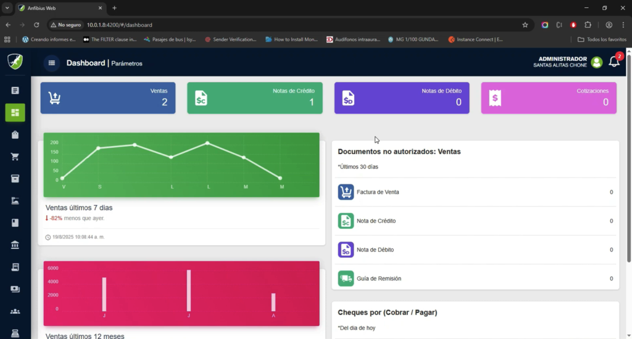The width and height of the screenshot is (632, 339).
Task: Click Factura de Venta row
Action: tap(475, 192)
